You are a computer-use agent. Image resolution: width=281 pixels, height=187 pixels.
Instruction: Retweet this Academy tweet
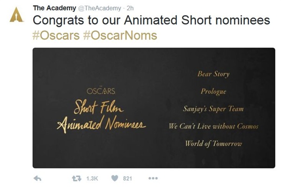pyautogui.click(x=77, y=178)
